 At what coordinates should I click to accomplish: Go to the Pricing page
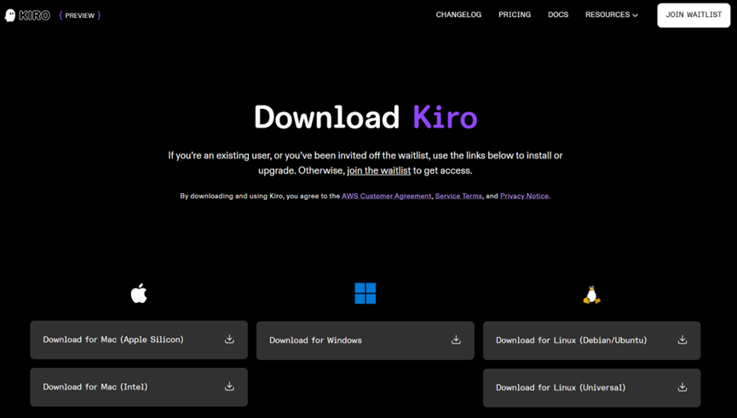[x=515, y=14]
